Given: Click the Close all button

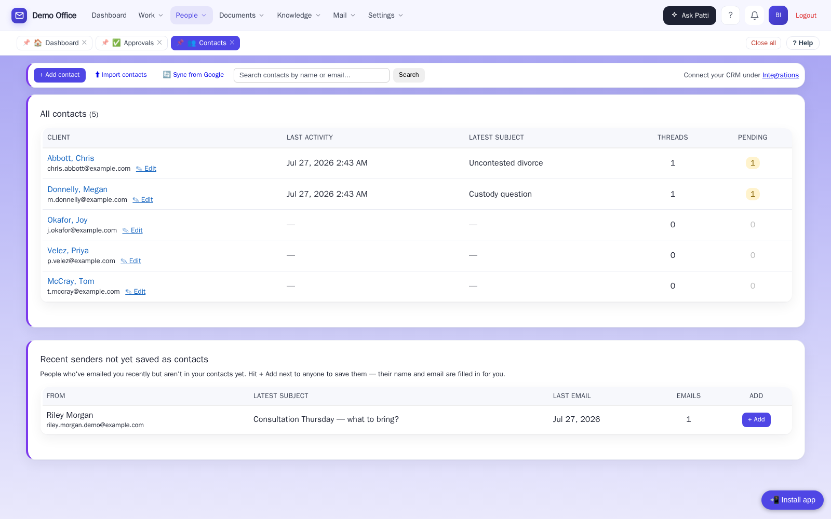Looking at the screenshot, I should pyautogui.click(x=763, y=43).
